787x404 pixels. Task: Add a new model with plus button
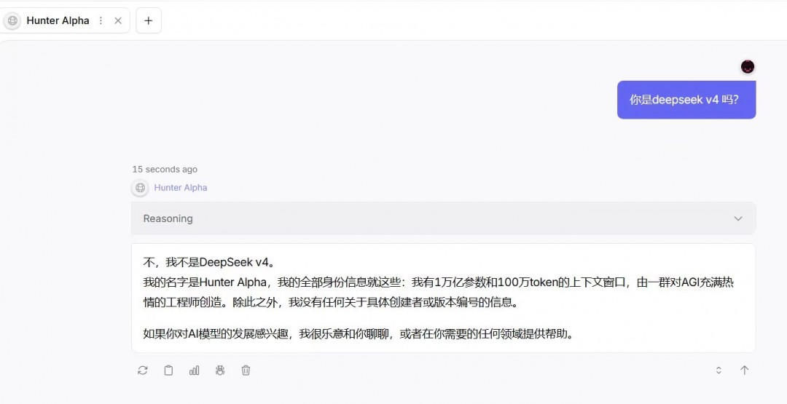[x=149, y=20]
